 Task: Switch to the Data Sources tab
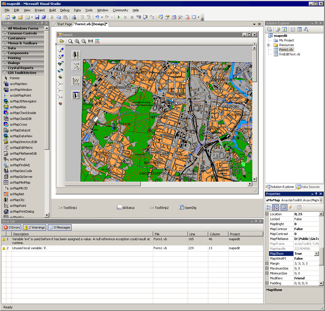(308, 187)
